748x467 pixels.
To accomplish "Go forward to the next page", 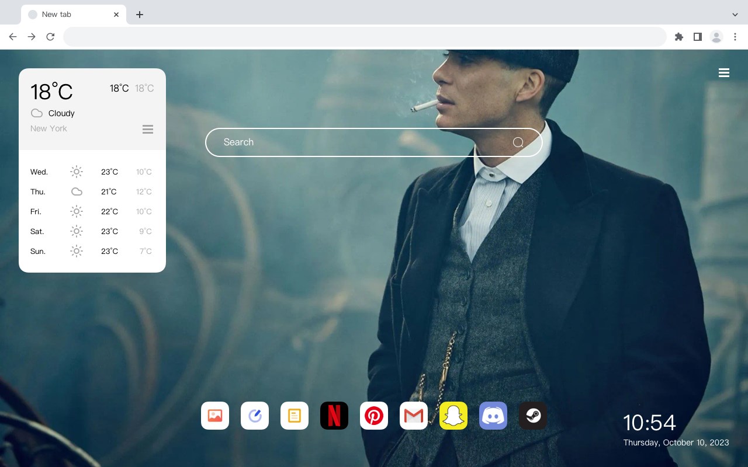I will 32,37.
